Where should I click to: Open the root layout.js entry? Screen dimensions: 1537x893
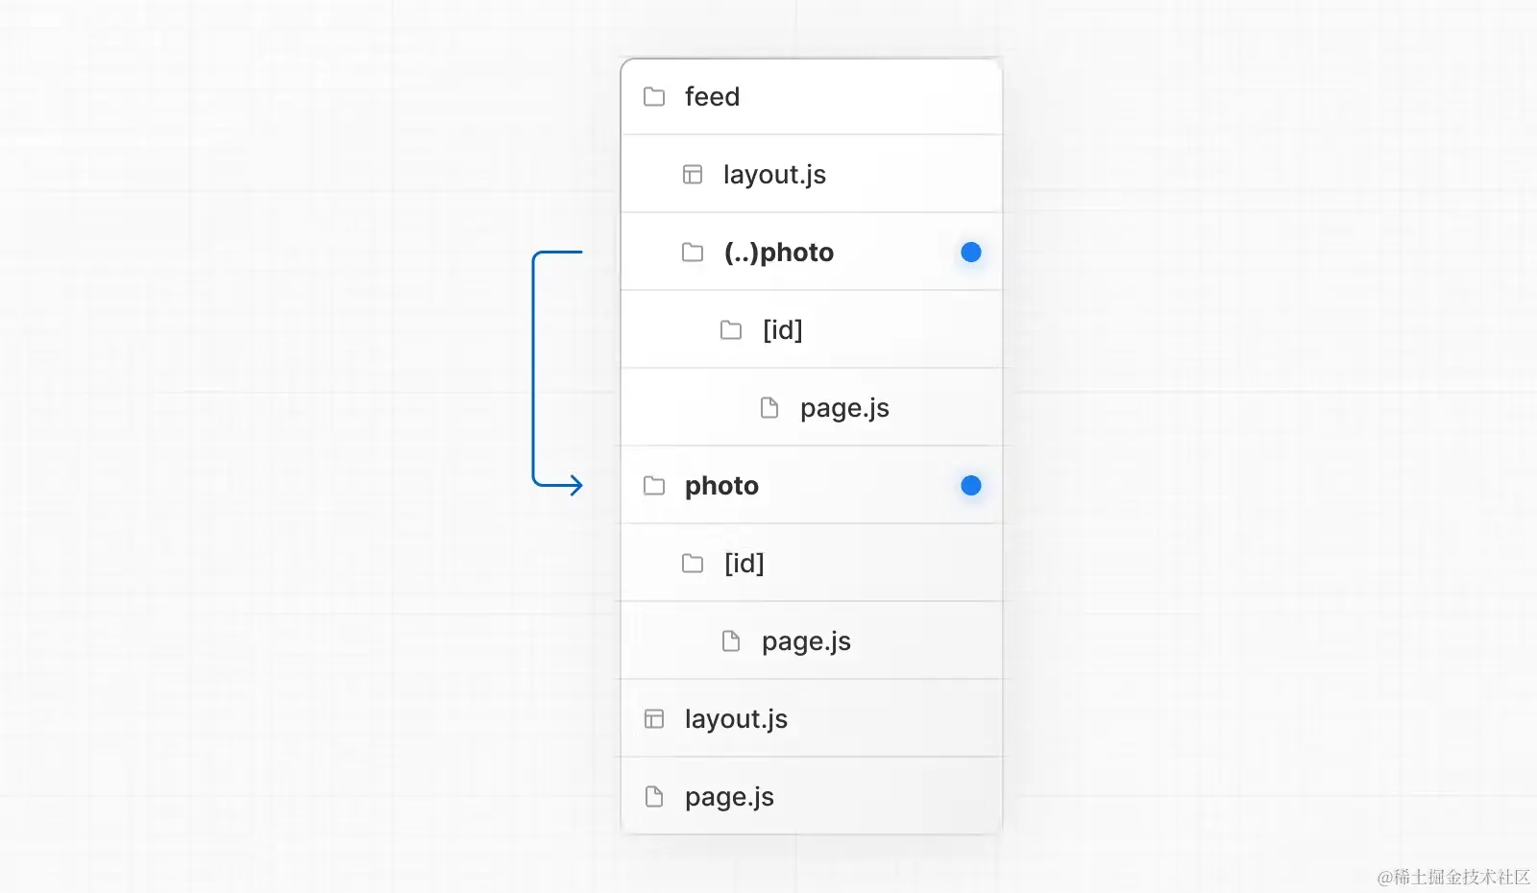coord(812,719)
